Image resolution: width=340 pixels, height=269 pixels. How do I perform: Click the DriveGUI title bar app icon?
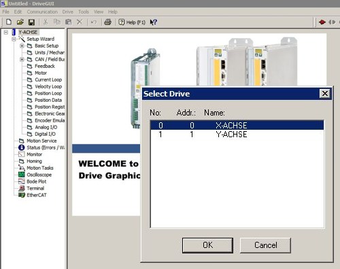(x=4, y=3)
